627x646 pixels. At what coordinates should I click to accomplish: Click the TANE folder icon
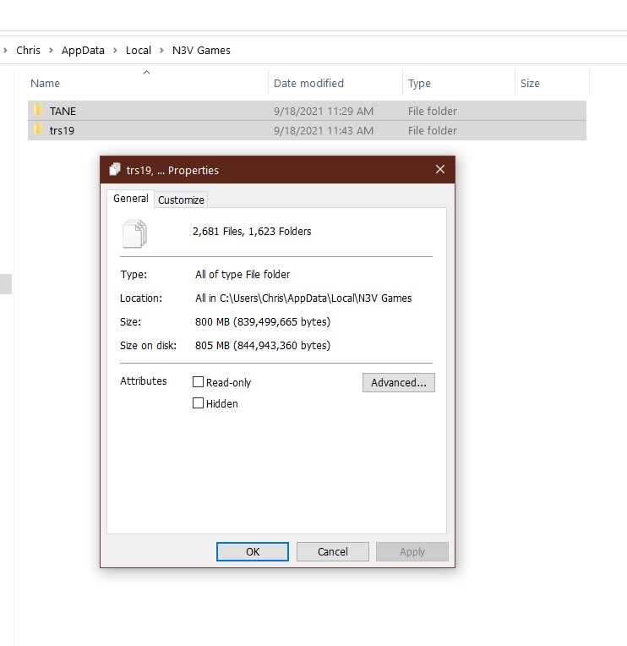[37, 110]
